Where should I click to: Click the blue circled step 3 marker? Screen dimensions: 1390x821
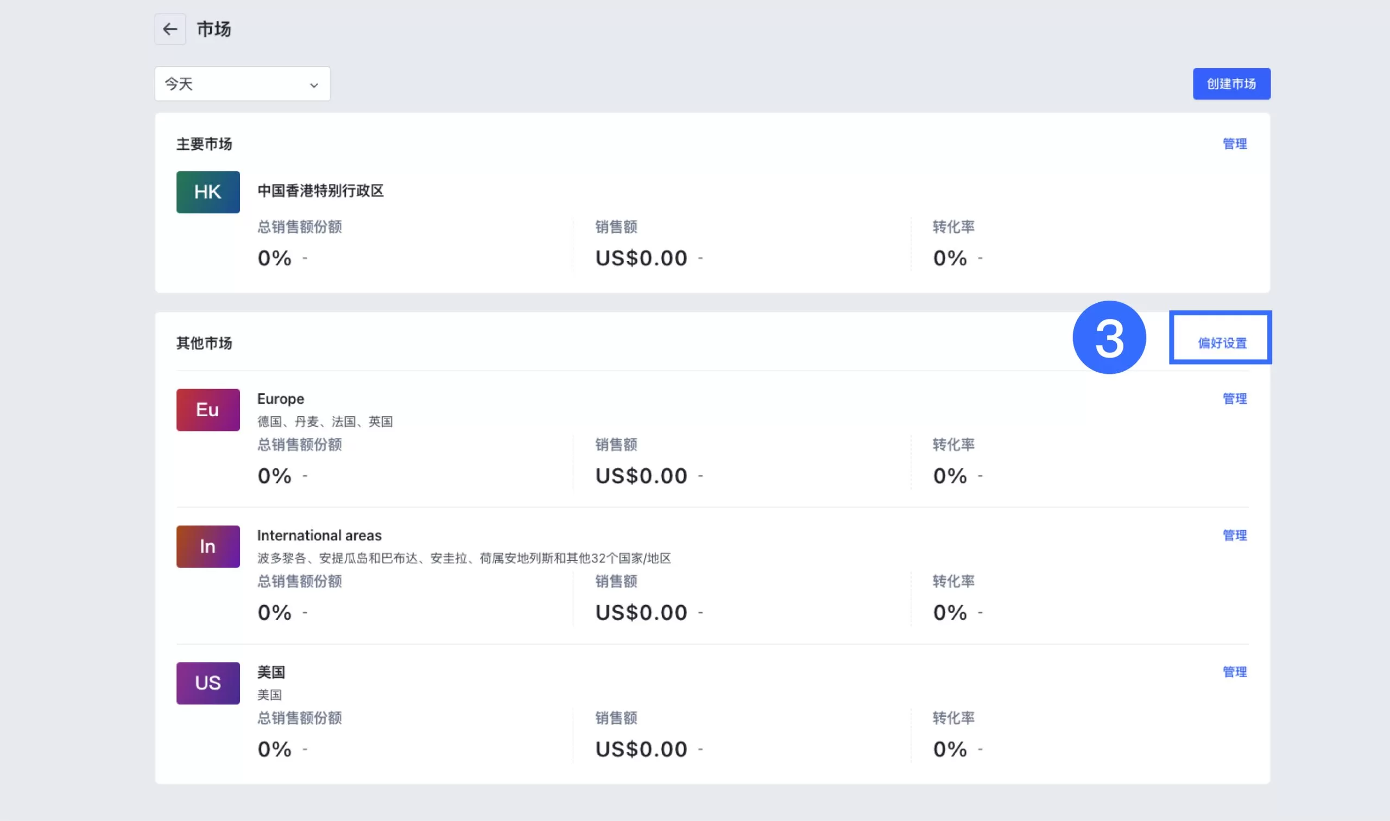click(x=1109, y=338)
